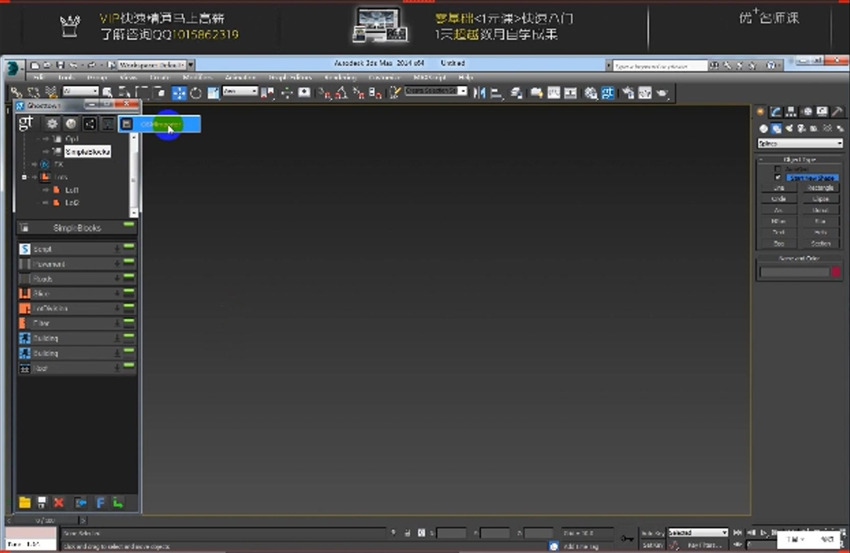Toggle the SimpleBlocks header green switch

129,224
